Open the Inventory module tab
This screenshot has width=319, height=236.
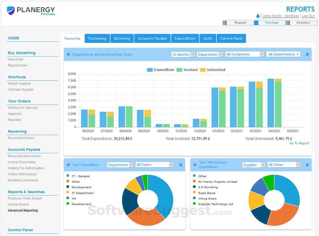click(x=303, y=23)
